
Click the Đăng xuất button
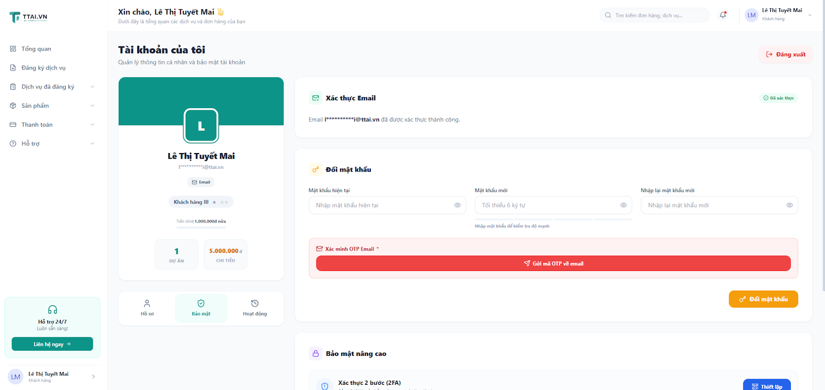pos(785,55)
